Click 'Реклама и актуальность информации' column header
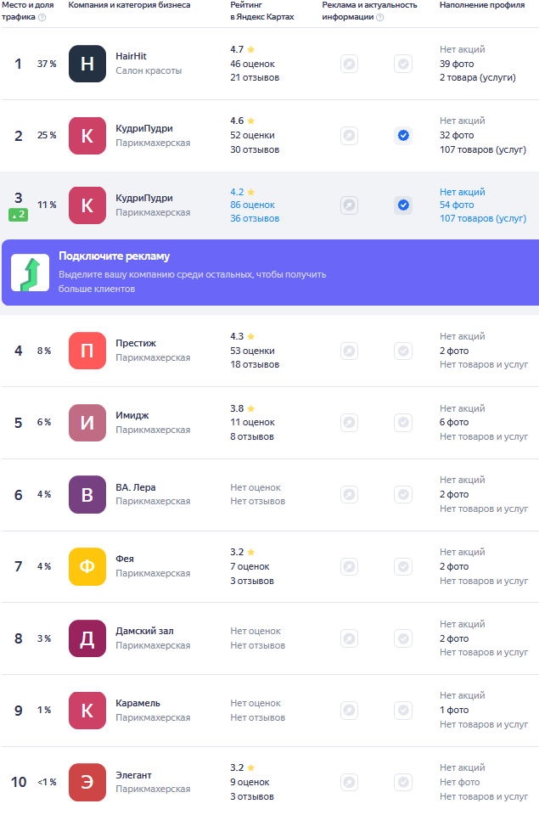The height and width of the screenshot is (815, 539). [x=369, y=11]
